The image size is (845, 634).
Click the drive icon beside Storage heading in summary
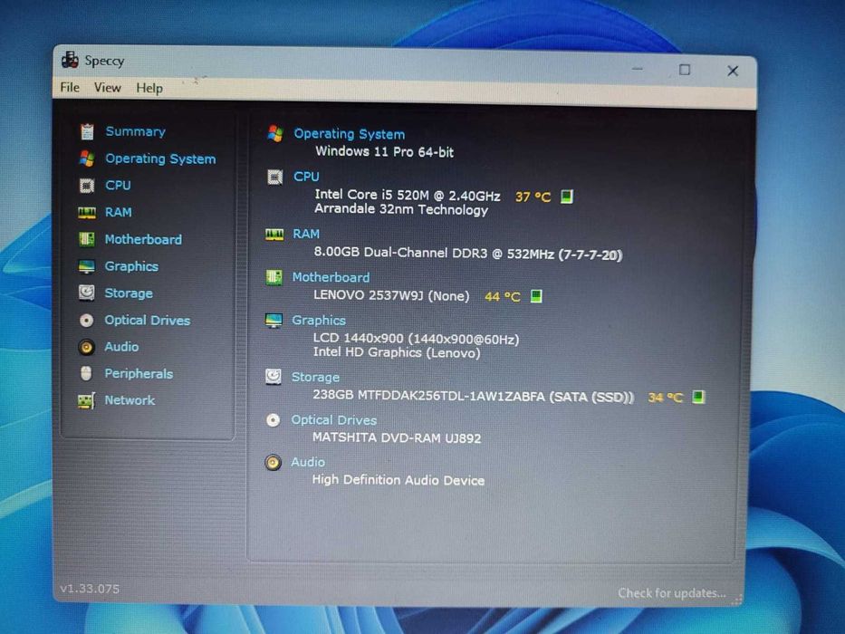tap(274, 376)
